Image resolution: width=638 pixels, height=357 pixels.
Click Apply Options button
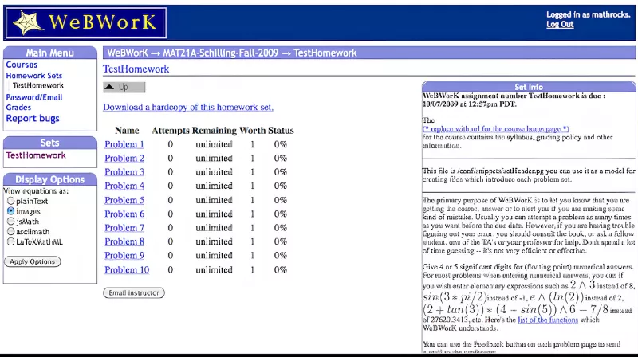(32, 261)
